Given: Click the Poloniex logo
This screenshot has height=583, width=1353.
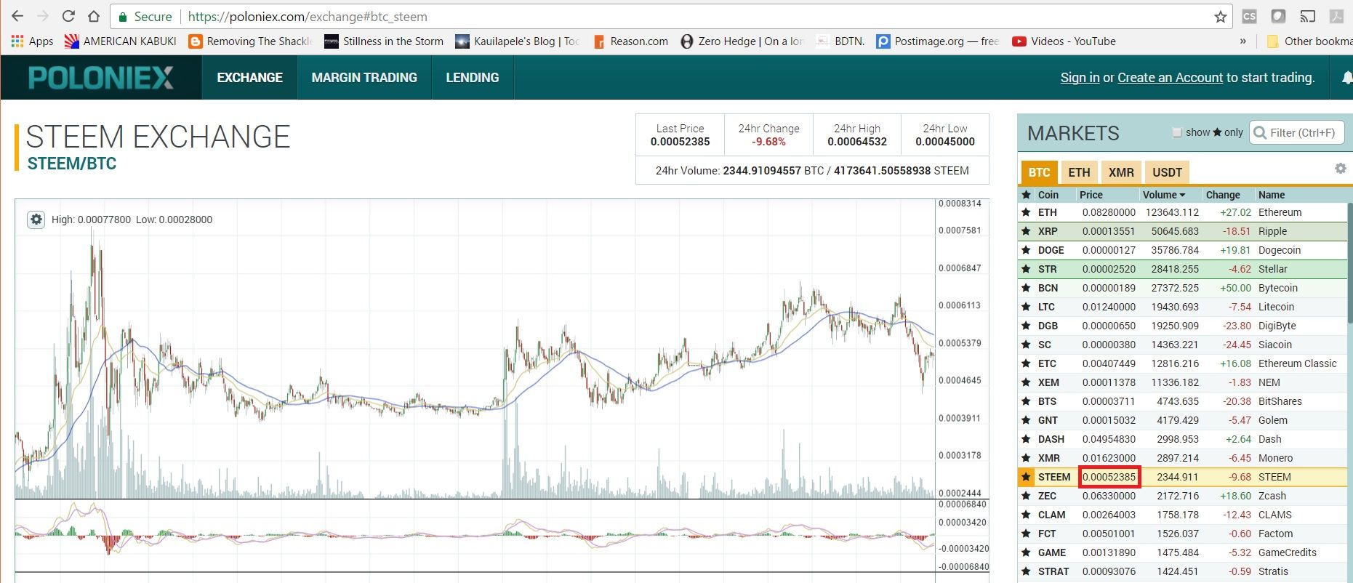Looking at the screenshot, I should point(101,78).
